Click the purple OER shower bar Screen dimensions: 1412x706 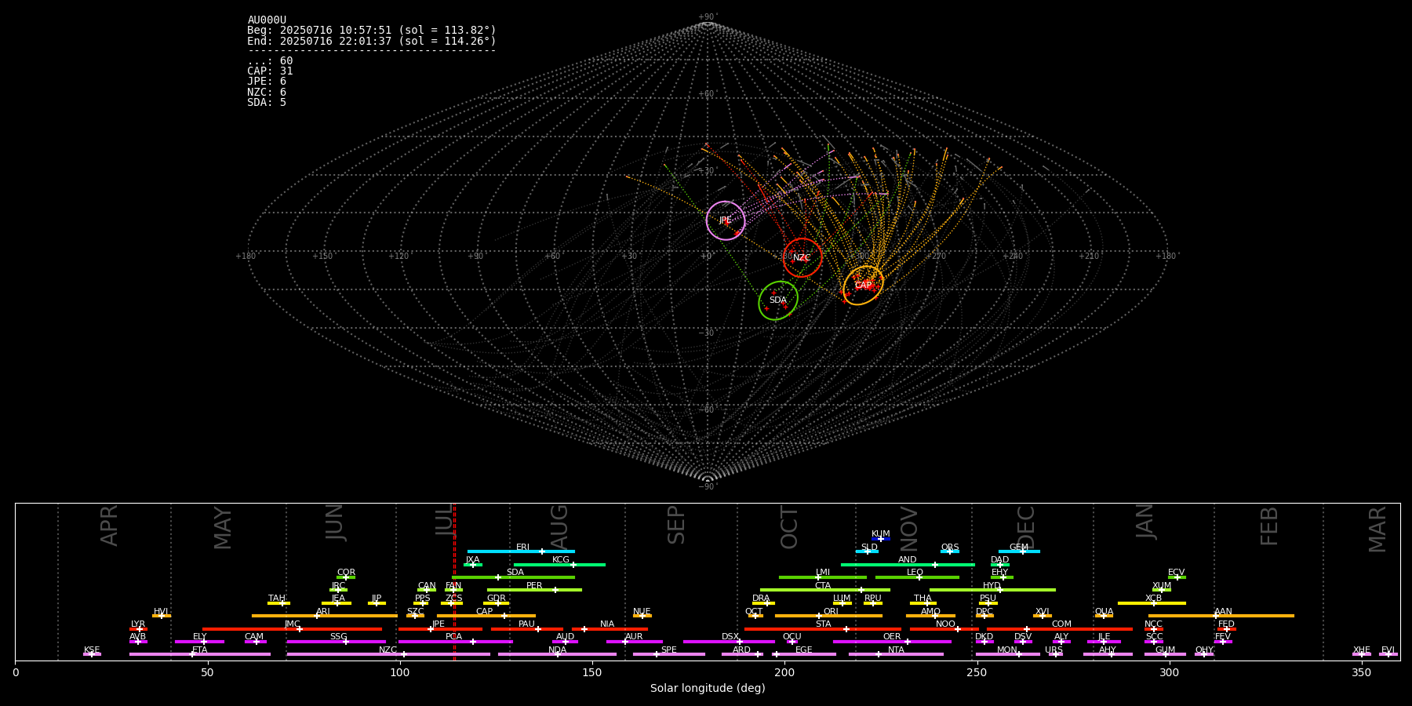click(892, 642)
